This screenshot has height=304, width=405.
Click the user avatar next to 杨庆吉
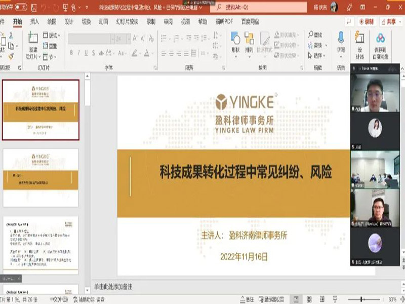[334, 7]
